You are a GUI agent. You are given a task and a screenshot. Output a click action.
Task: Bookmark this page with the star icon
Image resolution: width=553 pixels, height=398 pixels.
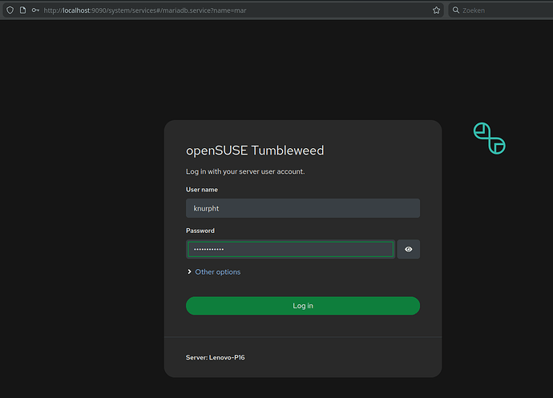436,10
